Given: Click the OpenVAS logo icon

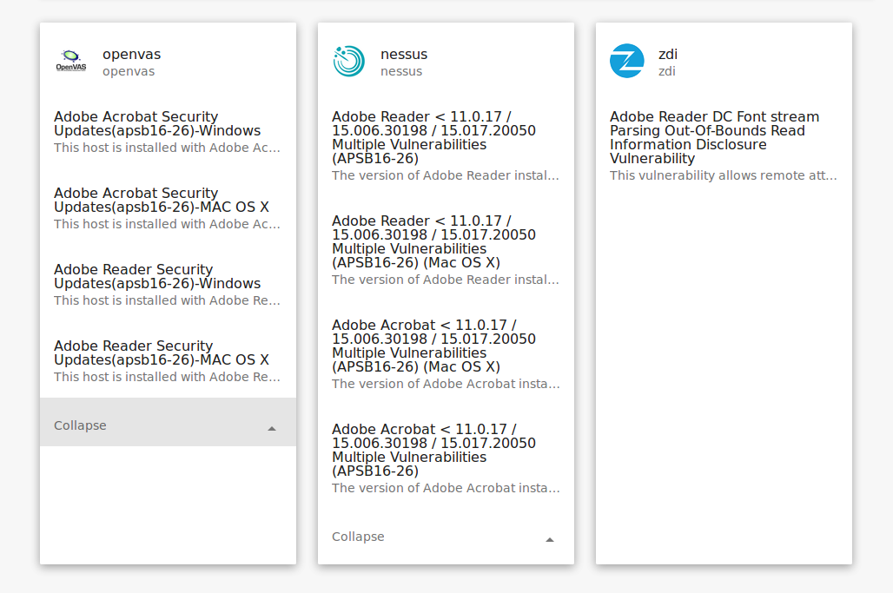Looking at the screenshot, I should click(70, 60).
